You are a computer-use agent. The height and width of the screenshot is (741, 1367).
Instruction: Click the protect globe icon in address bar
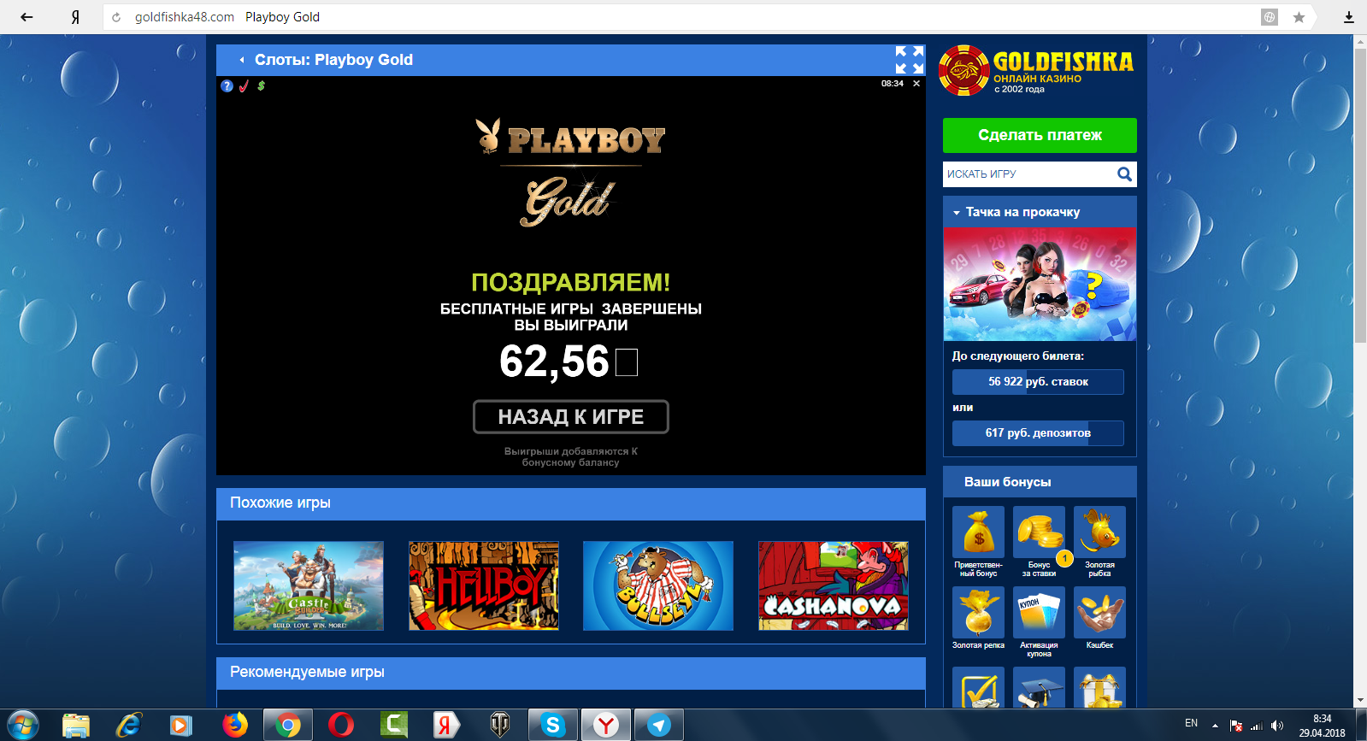pyautogui.click(x=1270, y=17)
